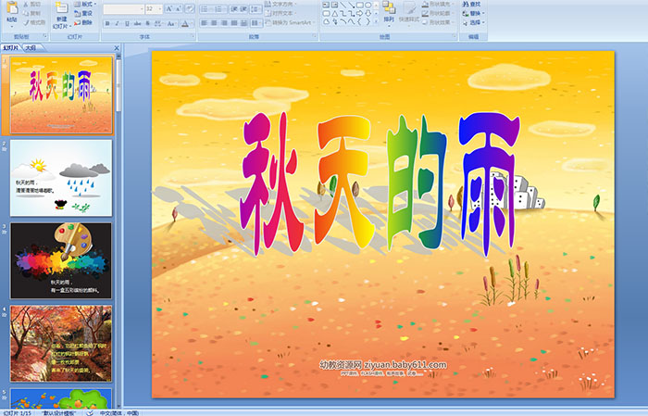Toggle Underline formatting
The height and width of the screenshot is (416, 648).
[127, 23]
